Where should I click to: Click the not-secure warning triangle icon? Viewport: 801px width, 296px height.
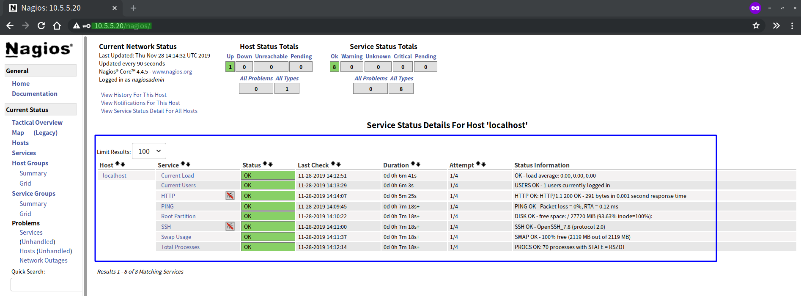76,26
